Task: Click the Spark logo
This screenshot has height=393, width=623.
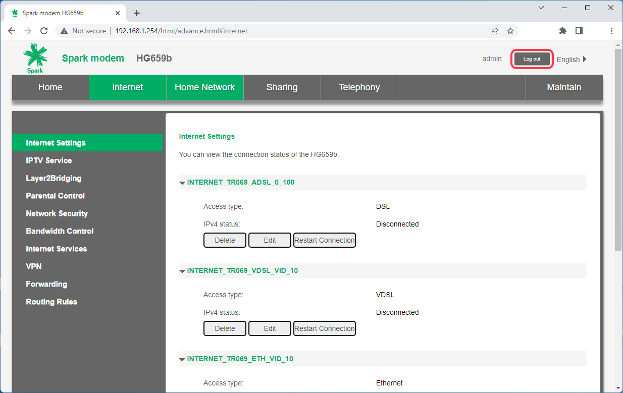Action: pos(35,59)
